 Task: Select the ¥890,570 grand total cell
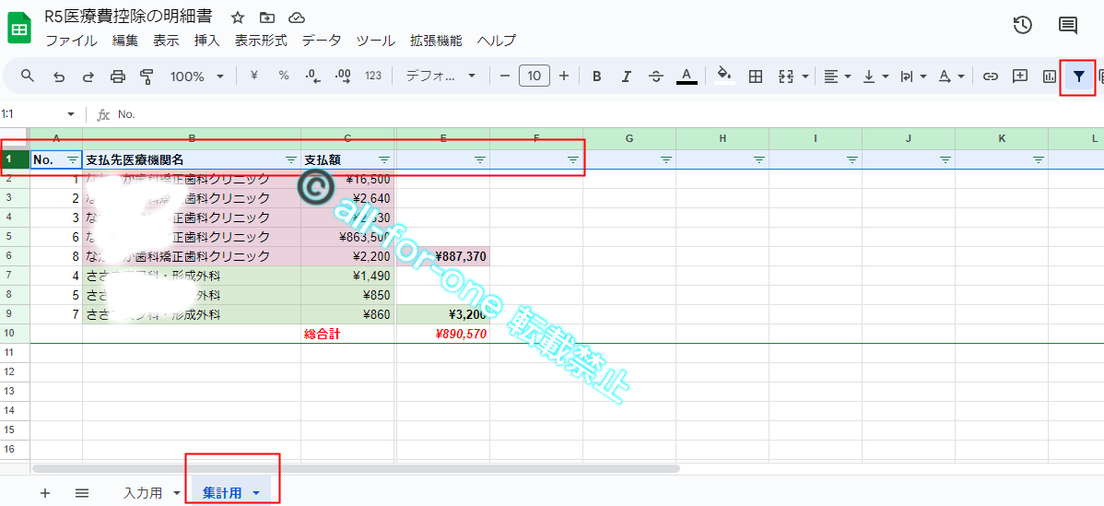pos(443,334)
